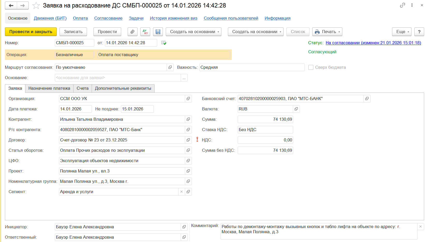
Task: Open Маршрут согласования record icon
Action: pos(170,67)
